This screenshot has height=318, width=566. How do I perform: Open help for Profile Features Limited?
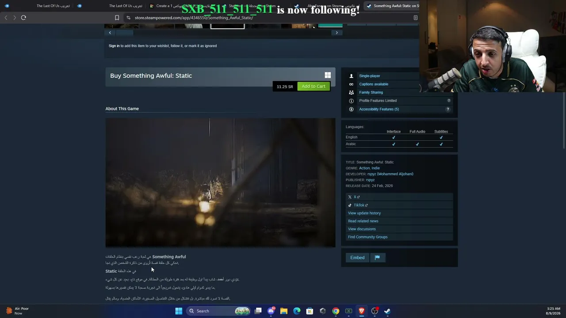pos(449,101)
